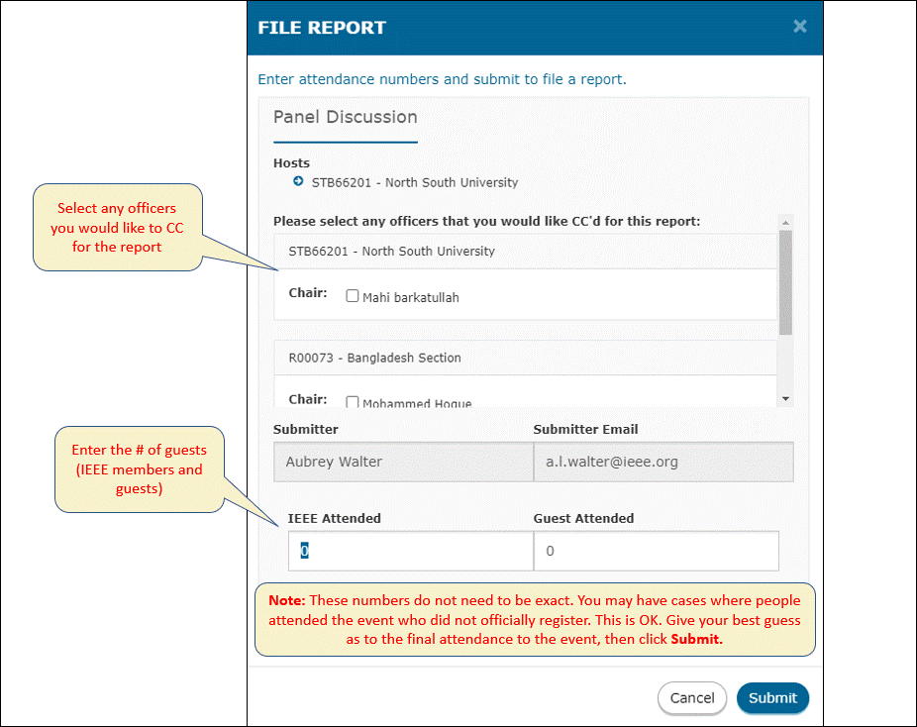Image resolution: width=917 pixels, height=727 pixels.
Task: Click the FILE REPORT dialog title
Action: (x=322, y=28)
